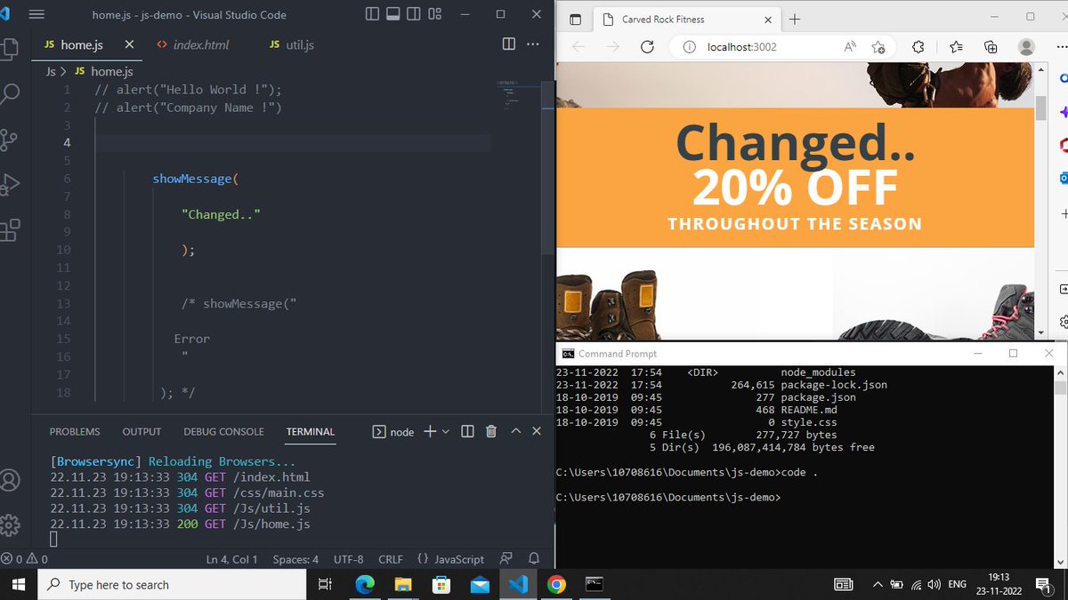Switch to the index.html editor tab
The image size is (1068, 600).
[x=192, y=44]
